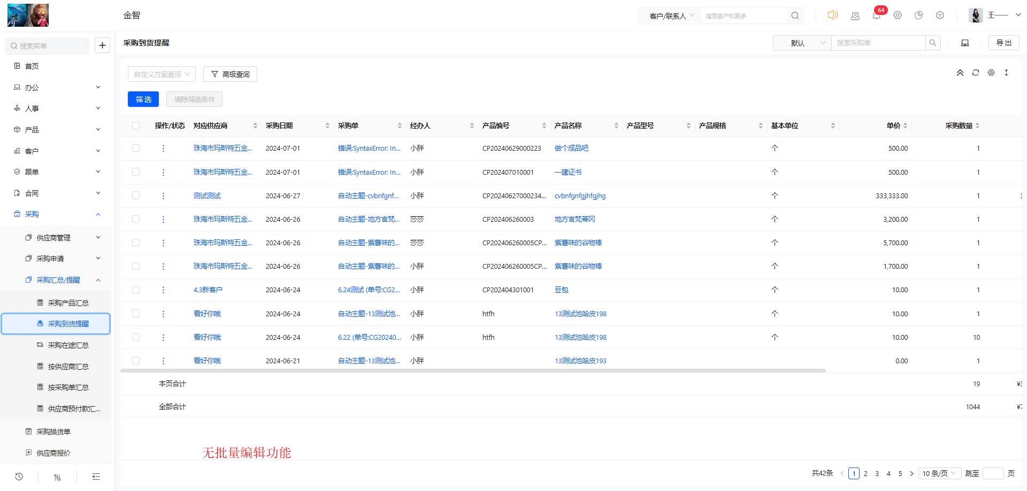The image size is (1027, 491).
Task: Select checkbox for the 豆包 product row
Action: [x=136, y=290]
